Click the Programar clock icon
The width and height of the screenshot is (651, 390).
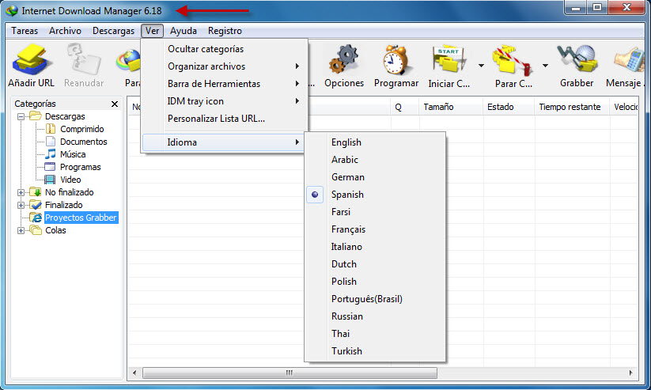[396, 59]
